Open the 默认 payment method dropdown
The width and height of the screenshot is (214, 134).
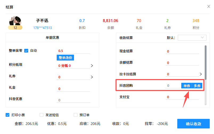tap(192, 38)
